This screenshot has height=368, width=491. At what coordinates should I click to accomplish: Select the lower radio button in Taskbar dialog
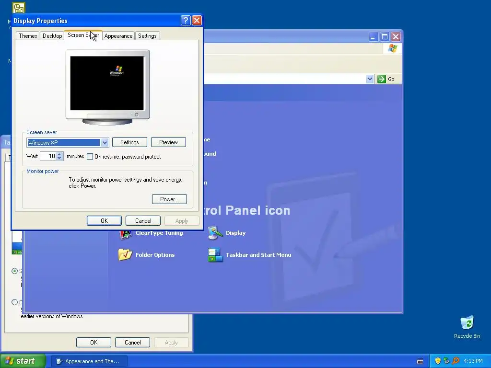coord(14,302)
